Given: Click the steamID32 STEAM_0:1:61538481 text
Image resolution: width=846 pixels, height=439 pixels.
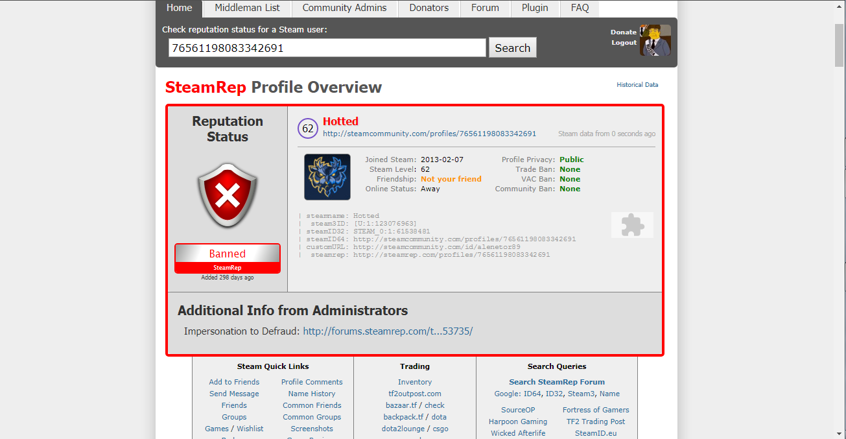Looking at the screenshot, I should click(x=392, y=231).
